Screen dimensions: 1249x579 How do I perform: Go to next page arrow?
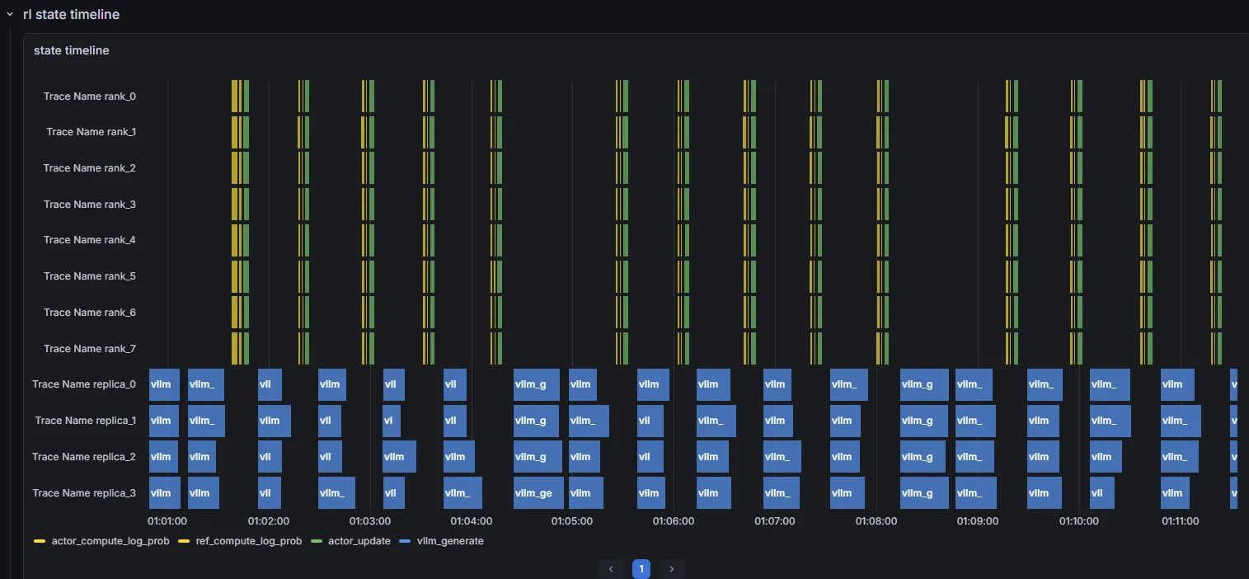click(x=672, y=569)
